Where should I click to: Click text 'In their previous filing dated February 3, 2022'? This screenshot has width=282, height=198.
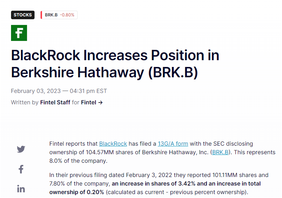tap(111, 175)
